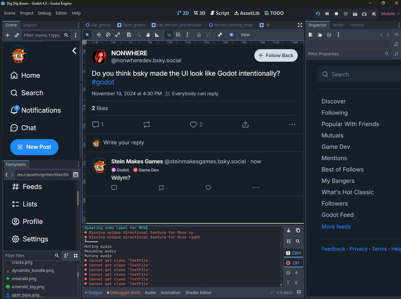Open skeleton options bone icon
The width and height of the screenshot is (401, 299).
coord(220,34)
